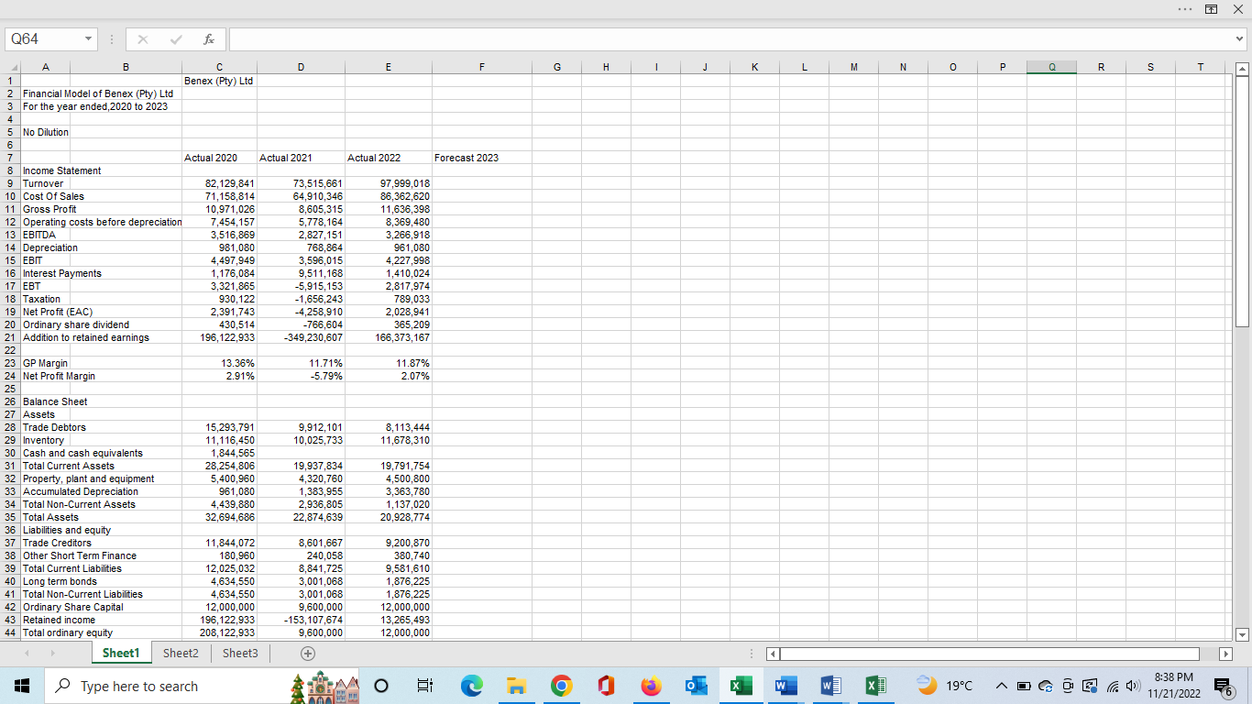The image size is (1252, 704).
Task: Open the Name Box dropdown arrow
Action: point(89,38)
